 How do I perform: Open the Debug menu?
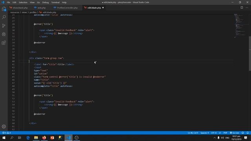[45, 2]
